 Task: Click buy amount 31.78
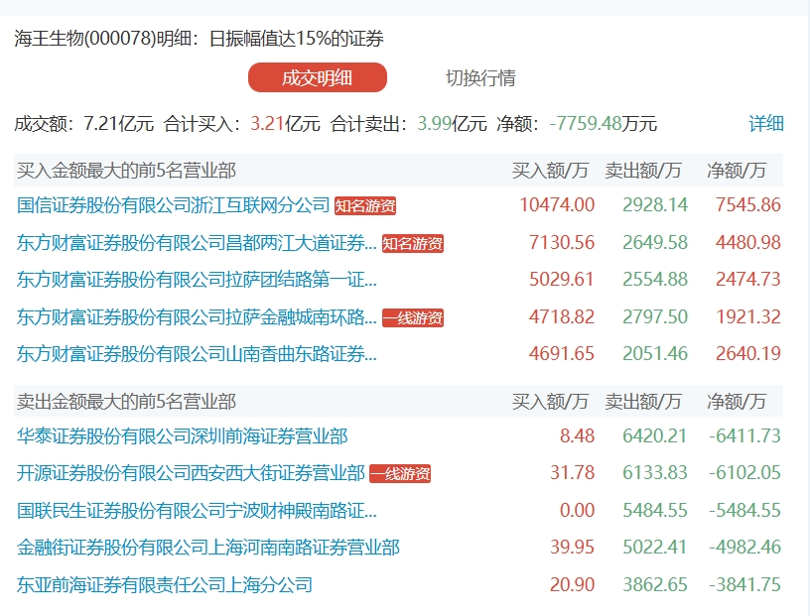pyautogui.click(x=573, y=473)
